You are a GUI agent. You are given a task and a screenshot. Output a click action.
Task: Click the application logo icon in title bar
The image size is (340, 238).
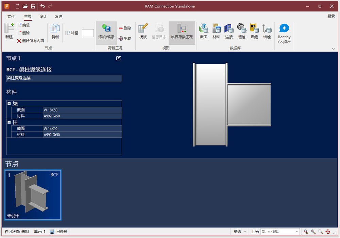[x=7, y=6]
